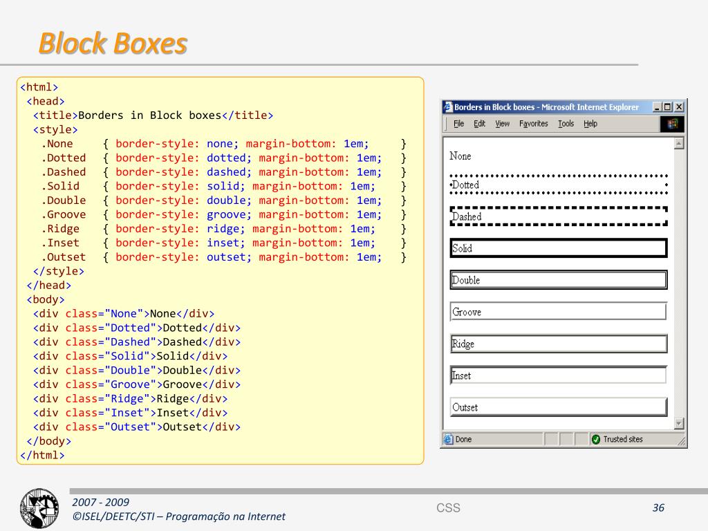This screenshot has width=708, height=531.
Task: Click the div class="Inset" code line
Action: coord(131,413)
